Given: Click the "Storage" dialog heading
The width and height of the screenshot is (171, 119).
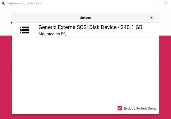Looking at the screenshot, I should click(x=85, y=18).
